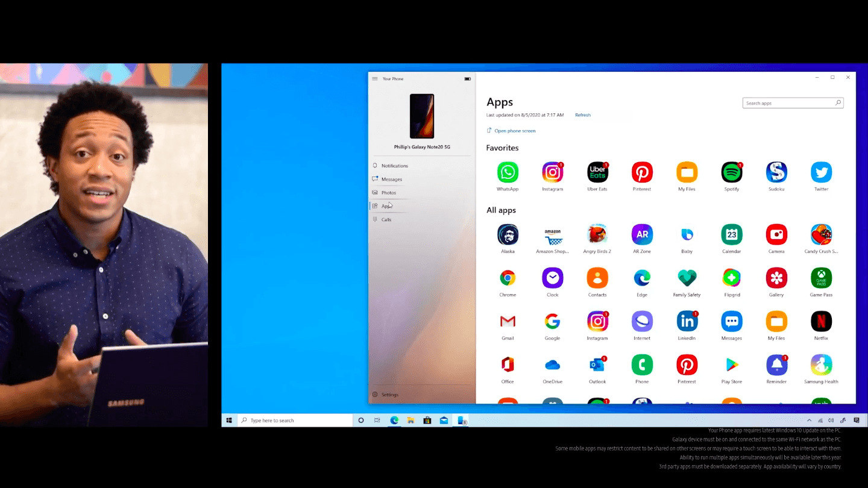Click Open phone screen link

click(514, 131)
